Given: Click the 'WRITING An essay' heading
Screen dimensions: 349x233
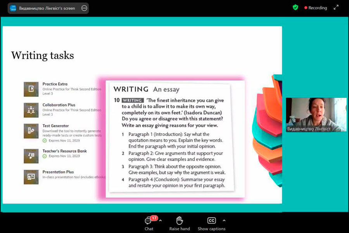Looking at the screenshot, I should 147,89.
